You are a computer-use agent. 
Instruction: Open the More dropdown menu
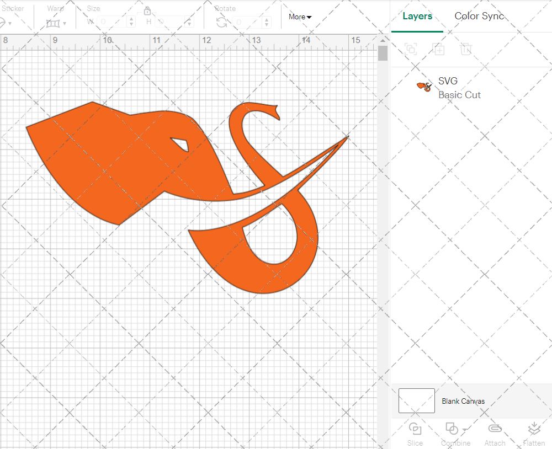point(300,17)
